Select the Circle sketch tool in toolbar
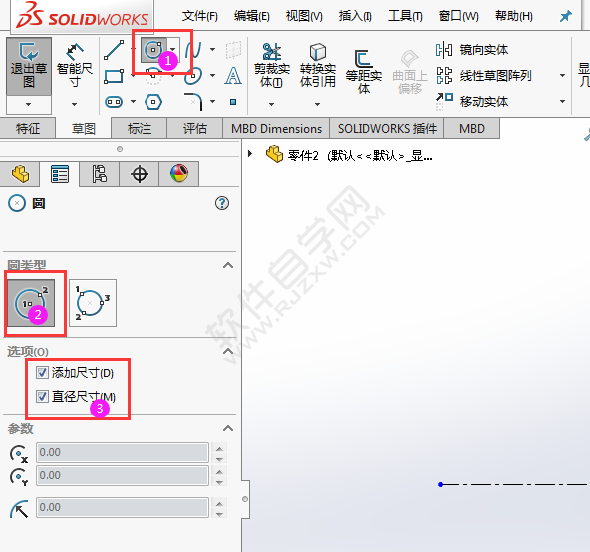 pyautogui.click(x=153, y=50)
